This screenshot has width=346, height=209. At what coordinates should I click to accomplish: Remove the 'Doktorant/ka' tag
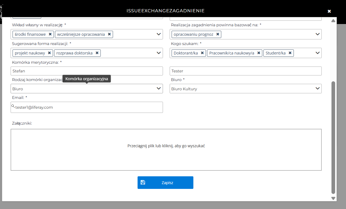point(202,53)
